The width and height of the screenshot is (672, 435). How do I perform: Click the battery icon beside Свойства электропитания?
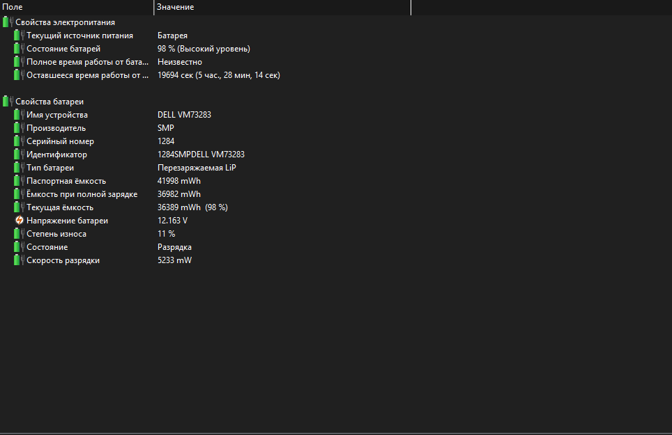click(8, 22)
